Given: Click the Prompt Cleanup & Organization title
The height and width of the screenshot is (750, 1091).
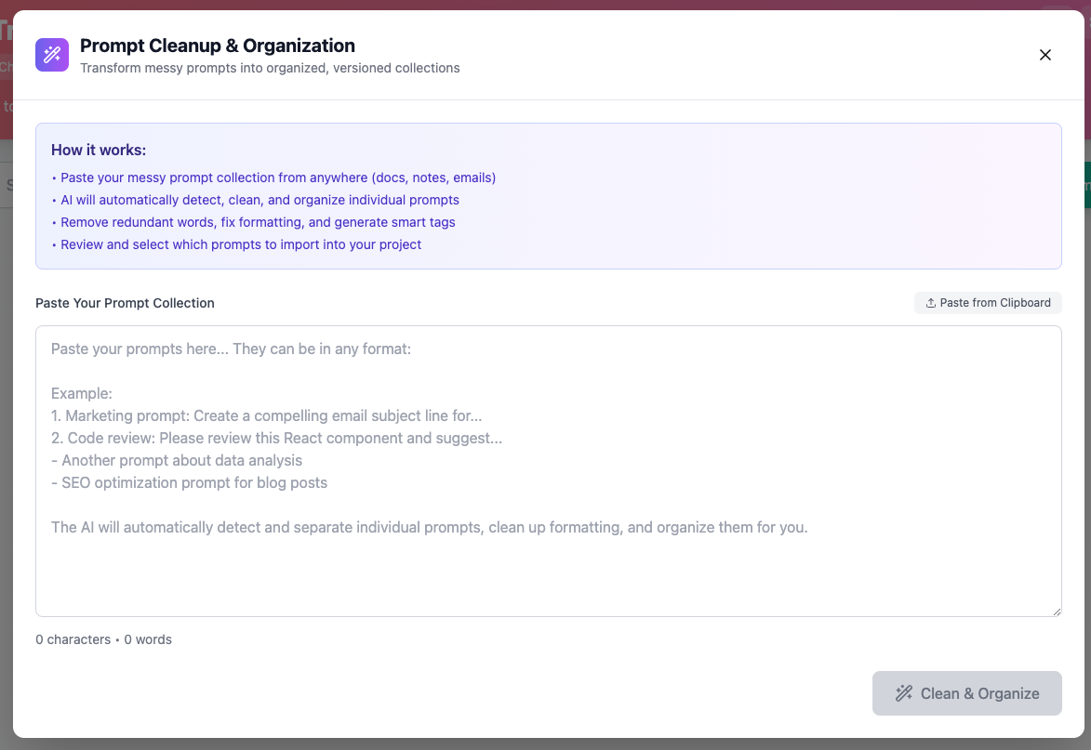Looking at the screenshot, I should pyautogui.click(x=218, y=46).
